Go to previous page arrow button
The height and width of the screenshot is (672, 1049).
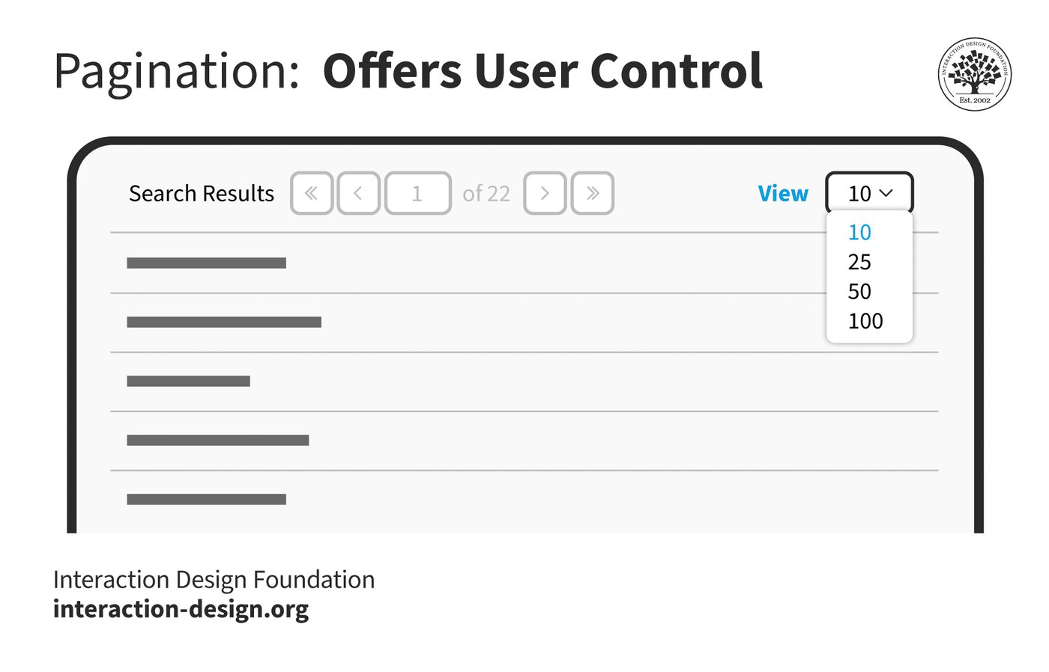pyautogui.click(x=358, y=193)
